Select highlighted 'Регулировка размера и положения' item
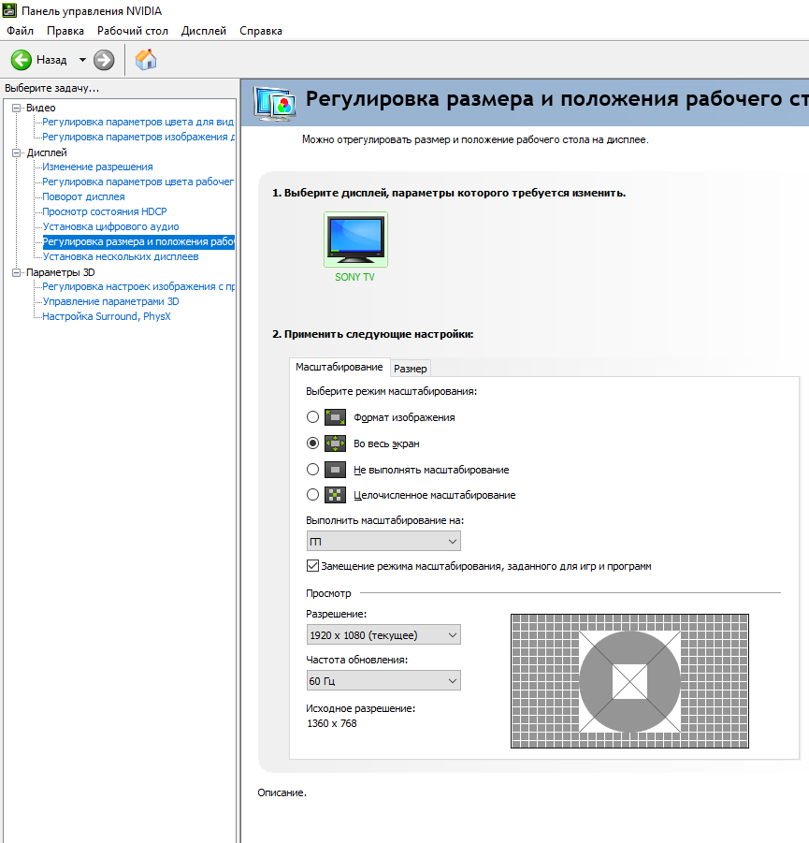 pos(138,241)
